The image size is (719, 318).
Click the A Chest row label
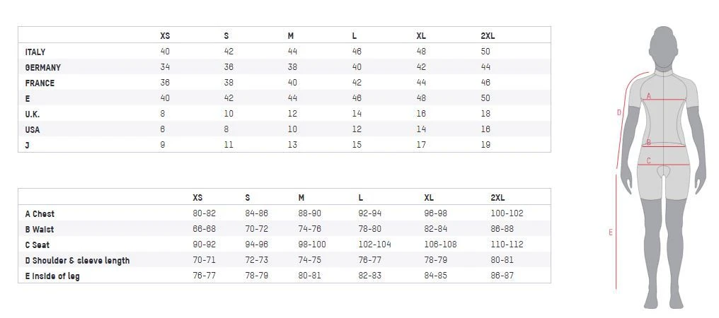point(40,214)
